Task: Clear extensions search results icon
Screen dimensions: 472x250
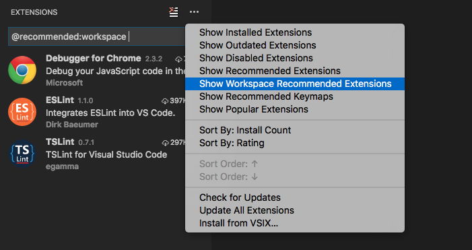Action: tap(174, 12)
